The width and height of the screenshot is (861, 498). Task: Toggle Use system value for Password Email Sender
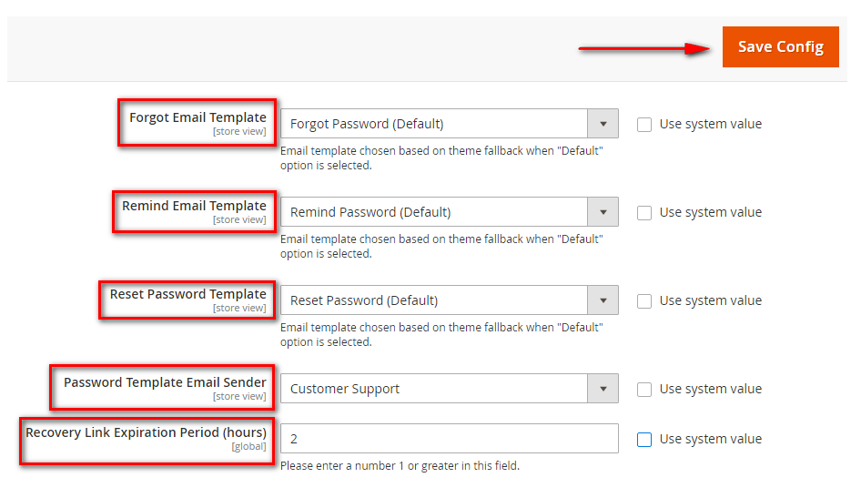[644, 390]
